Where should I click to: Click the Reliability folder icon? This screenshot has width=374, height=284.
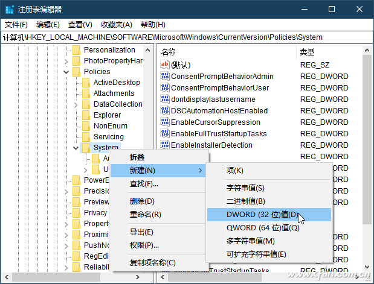pyautogui.click(x=76, y=267)
